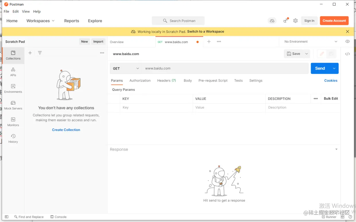Click the environment quick look eye icon
This screenshot has height=222, width=356.
(x=347, y=42)
